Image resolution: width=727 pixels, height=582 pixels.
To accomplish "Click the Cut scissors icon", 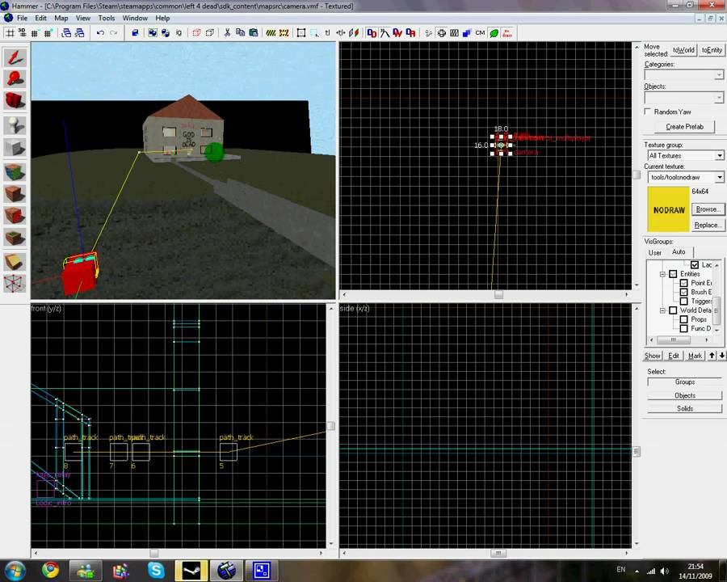I will (x=227, y=32).
